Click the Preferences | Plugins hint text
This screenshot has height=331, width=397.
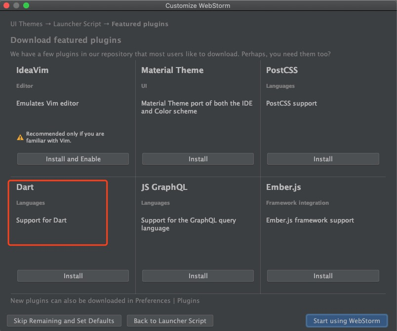[x=105, y=300]
